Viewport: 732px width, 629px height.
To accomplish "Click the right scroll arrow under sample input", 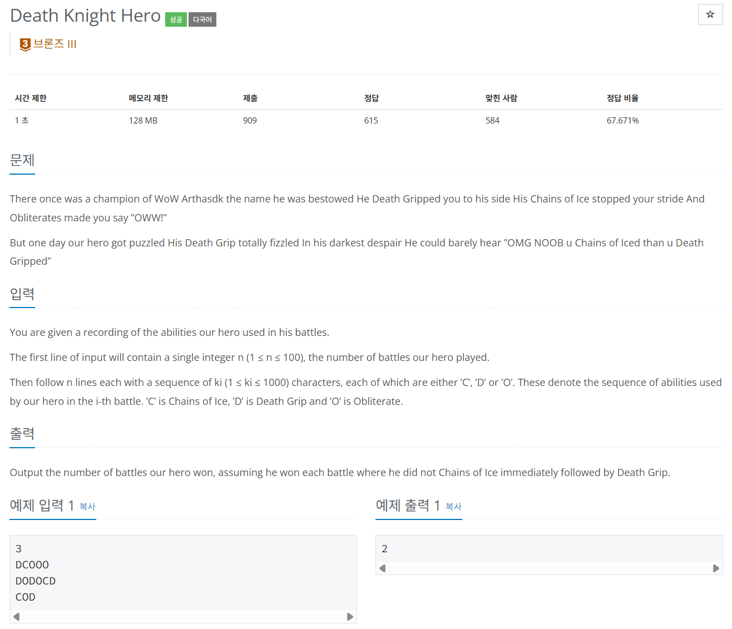I will (350, 616).
